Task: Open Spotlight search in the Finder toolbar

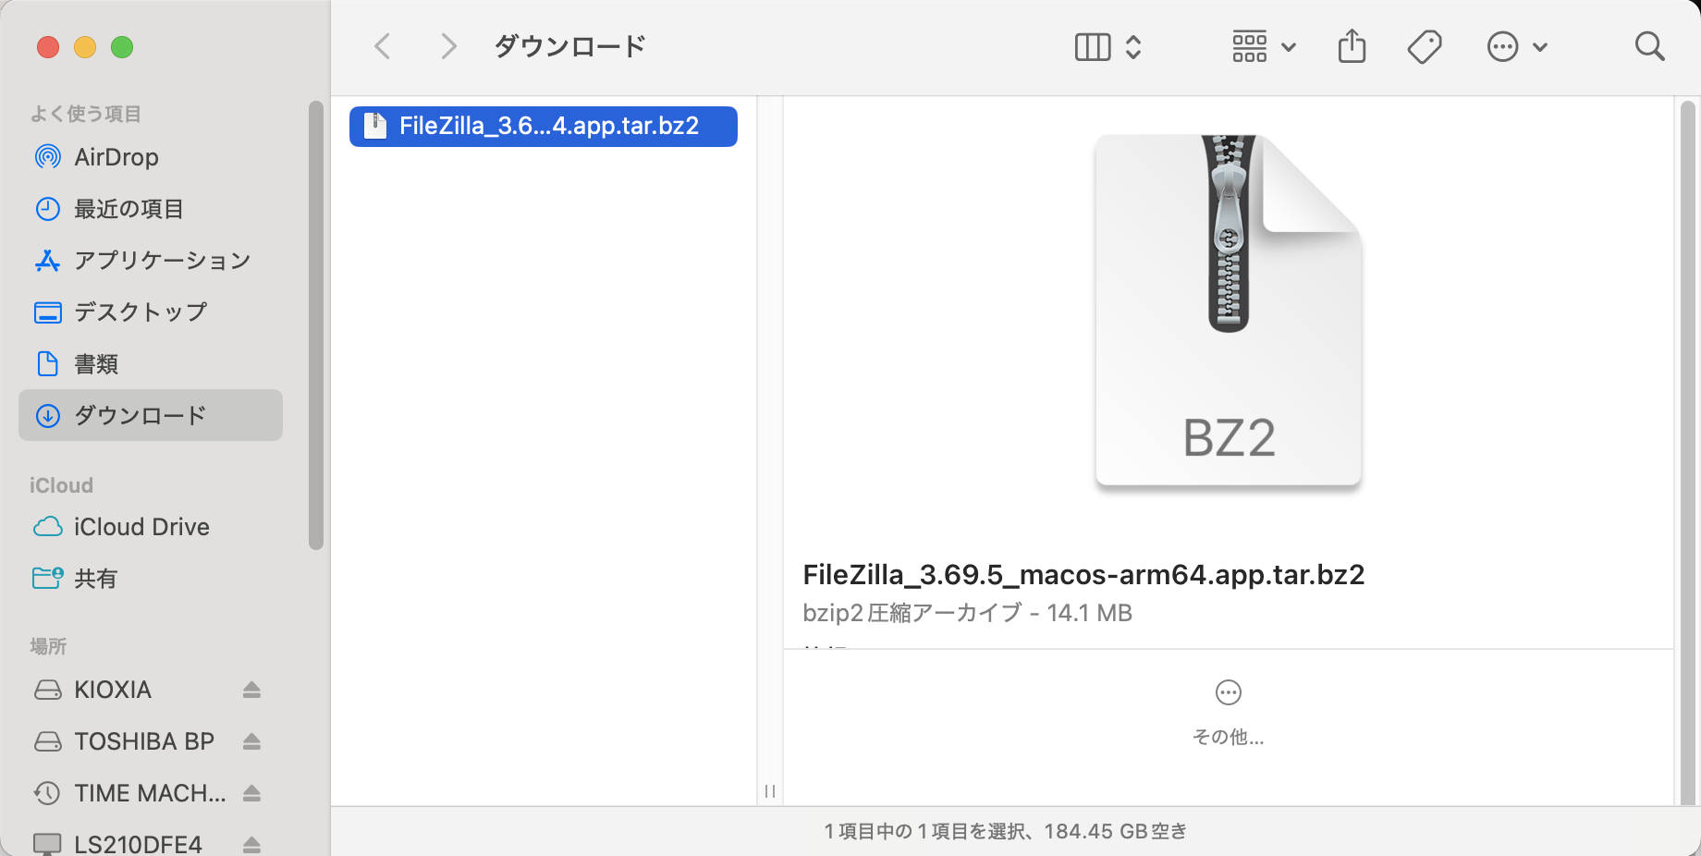Action: coord(1650,46)
